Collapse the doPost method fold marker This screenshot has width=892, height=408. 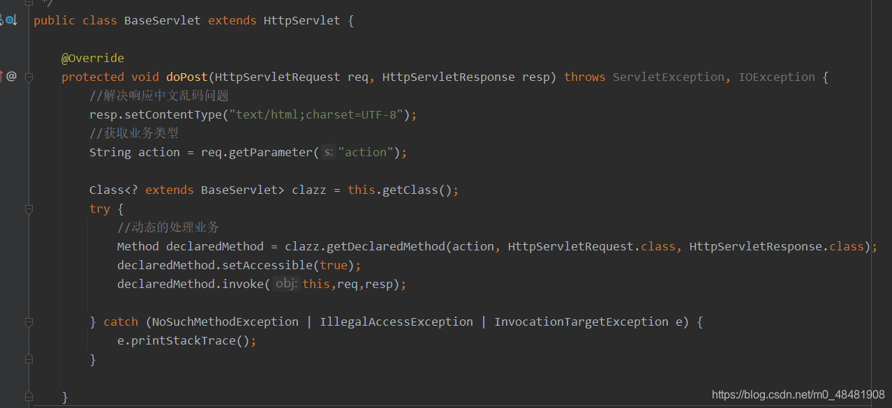[29, 77]
